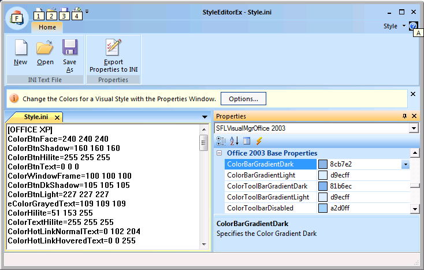Sort properties alphabetically with A-Z icon

(x=235, y=140)
